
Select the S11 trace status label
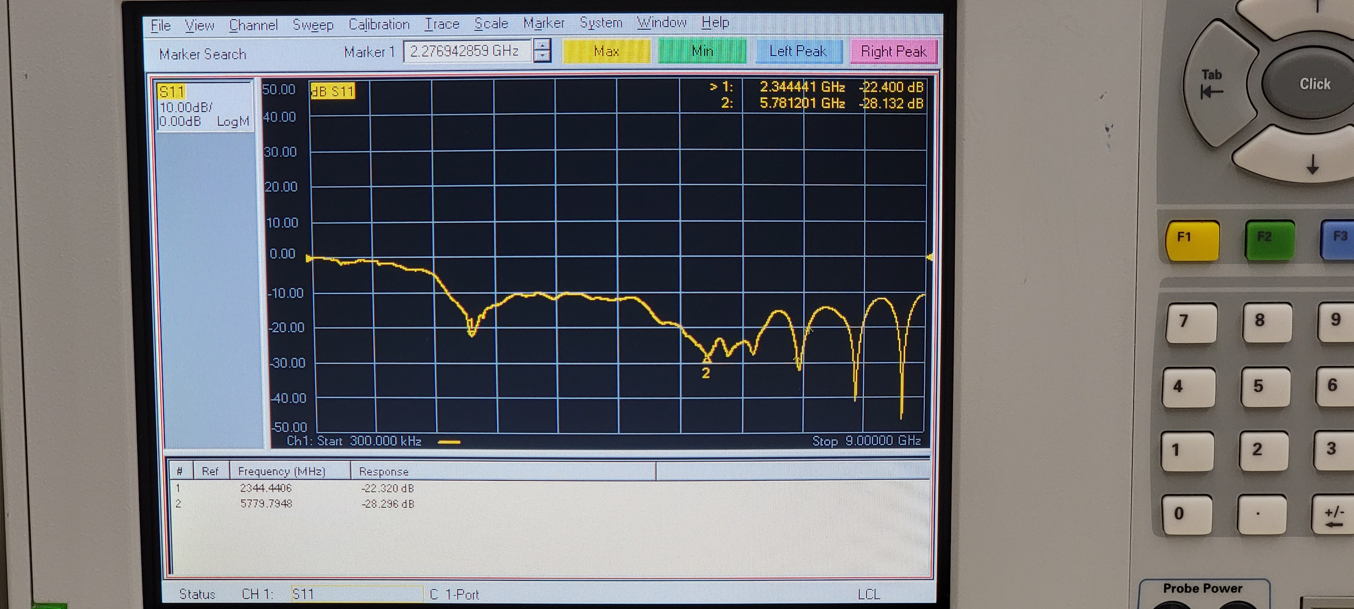pyautogui.click(x=171, y=92)
